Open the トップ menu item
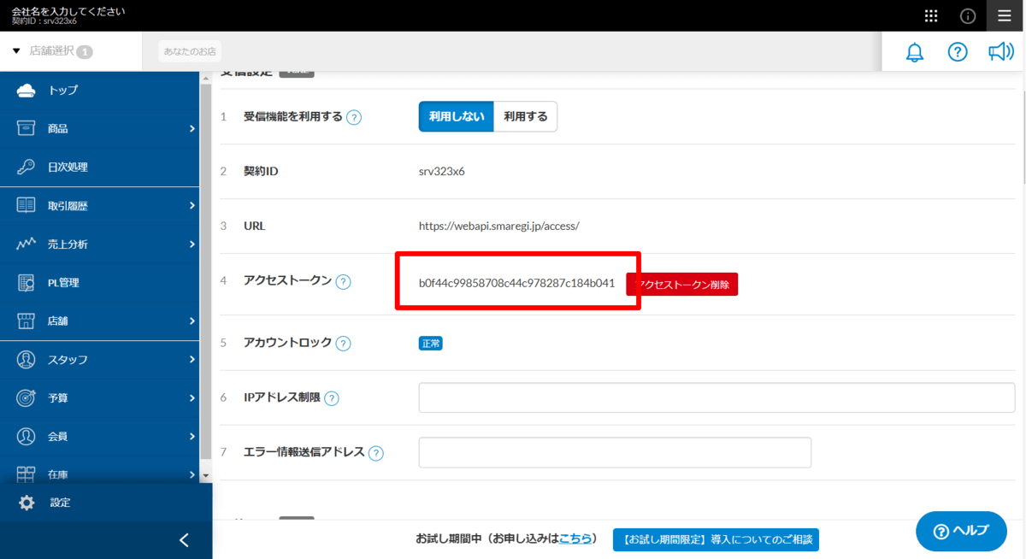 coord(99,90)
